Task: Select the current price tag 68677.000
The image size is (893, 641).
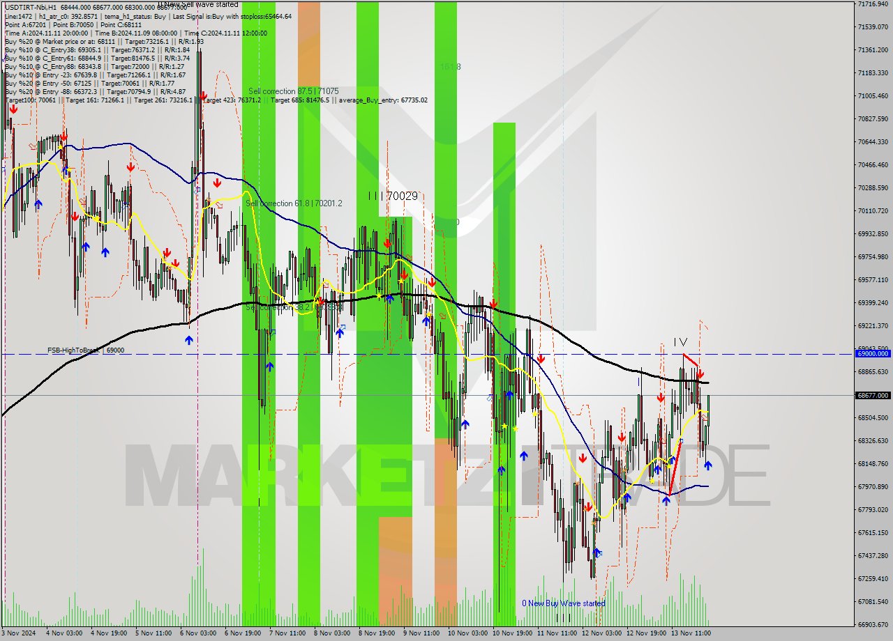Action: click(872, 395)
